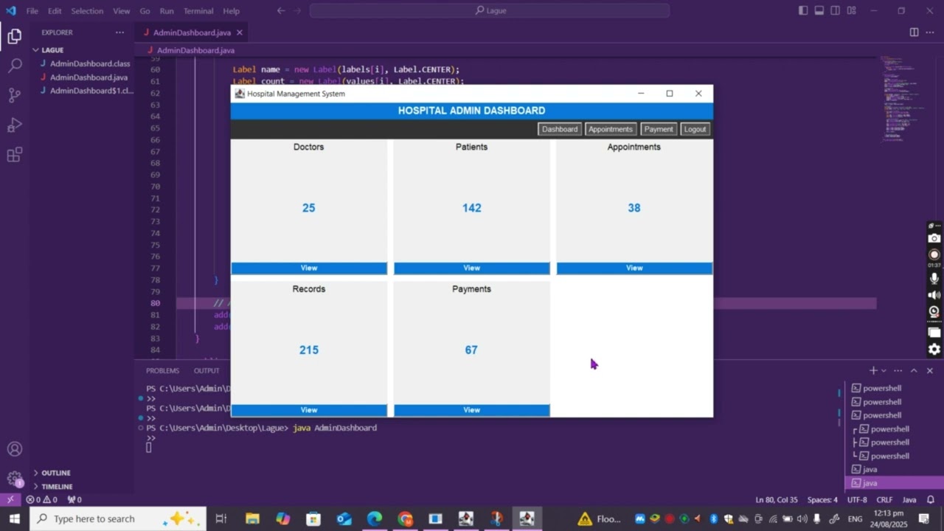Switch to the OUTPUT panel tab
This screenshot has height=531, width=944.
tap(206, 371)
